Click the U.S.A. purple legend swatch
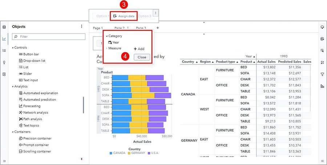327x165 pixels. click(x=149, y=153)
